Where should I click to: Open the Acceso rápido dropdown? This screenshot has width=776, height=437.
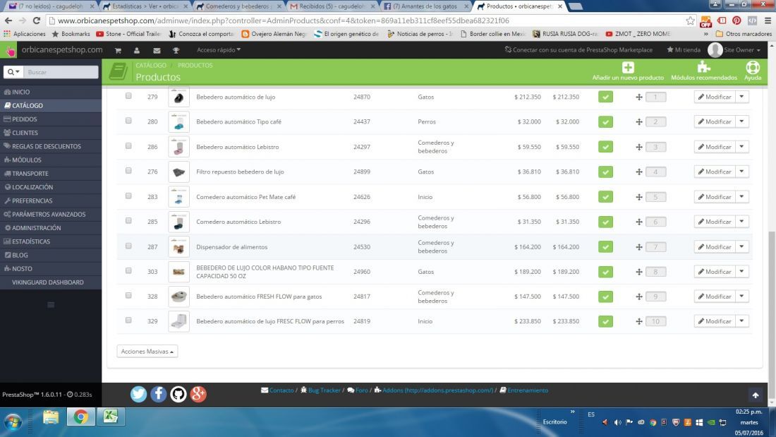(219, 50)
